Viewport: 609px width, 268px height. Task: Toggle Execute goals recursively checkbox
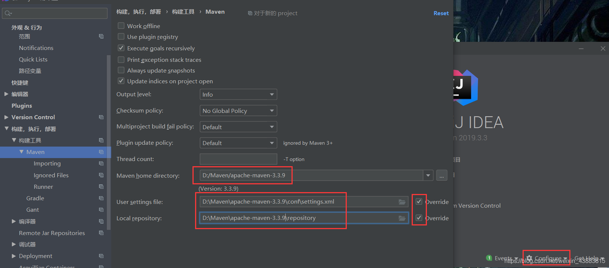(121, 48)
